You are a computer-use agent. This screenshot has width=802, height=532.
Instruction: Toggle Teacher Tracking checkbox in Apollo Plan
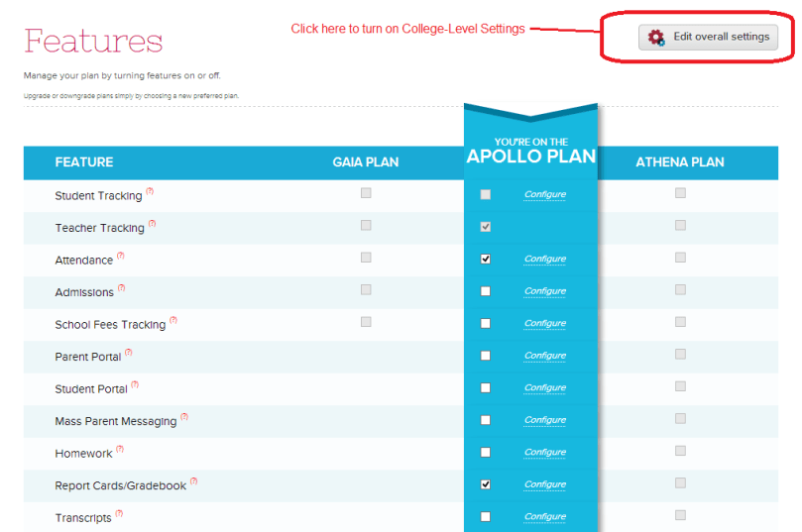(x=486, y=227)
